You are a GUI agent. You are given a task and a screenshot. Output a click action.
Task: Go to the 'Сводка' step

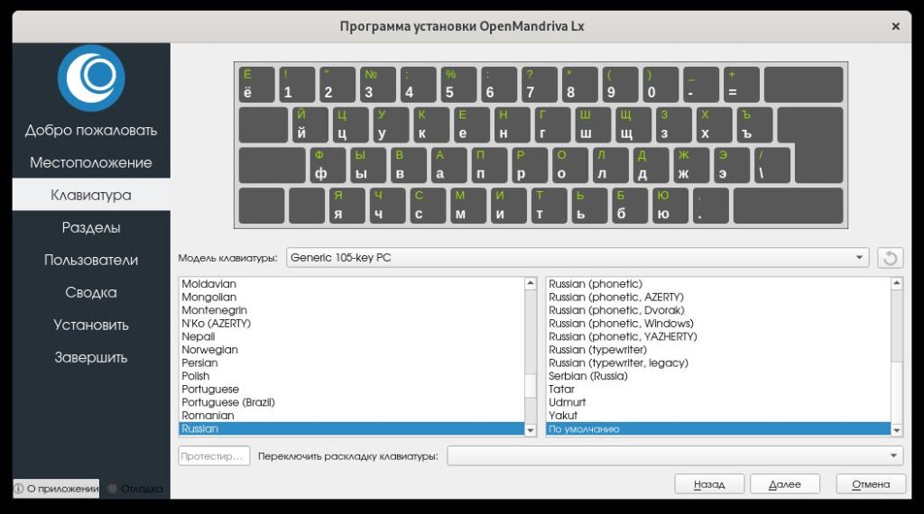(x=91, y=292)
